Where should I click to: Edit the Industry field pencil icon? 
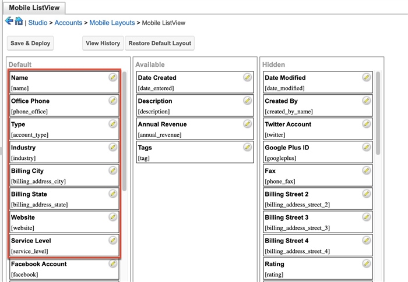(x=113, y=147)
